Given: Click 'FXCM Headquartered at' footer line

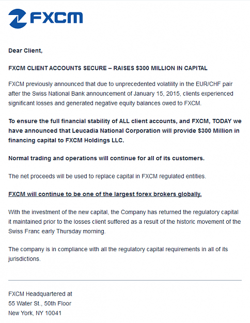Looking at the screenshot, I should click(x=40, y=294).
